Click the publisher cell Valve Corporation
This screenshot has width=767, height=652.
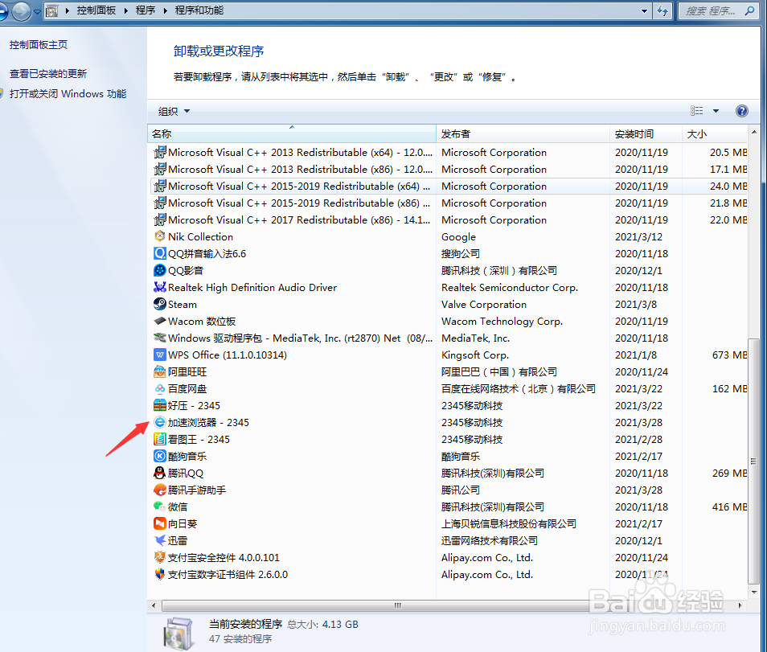pos(484,304)
